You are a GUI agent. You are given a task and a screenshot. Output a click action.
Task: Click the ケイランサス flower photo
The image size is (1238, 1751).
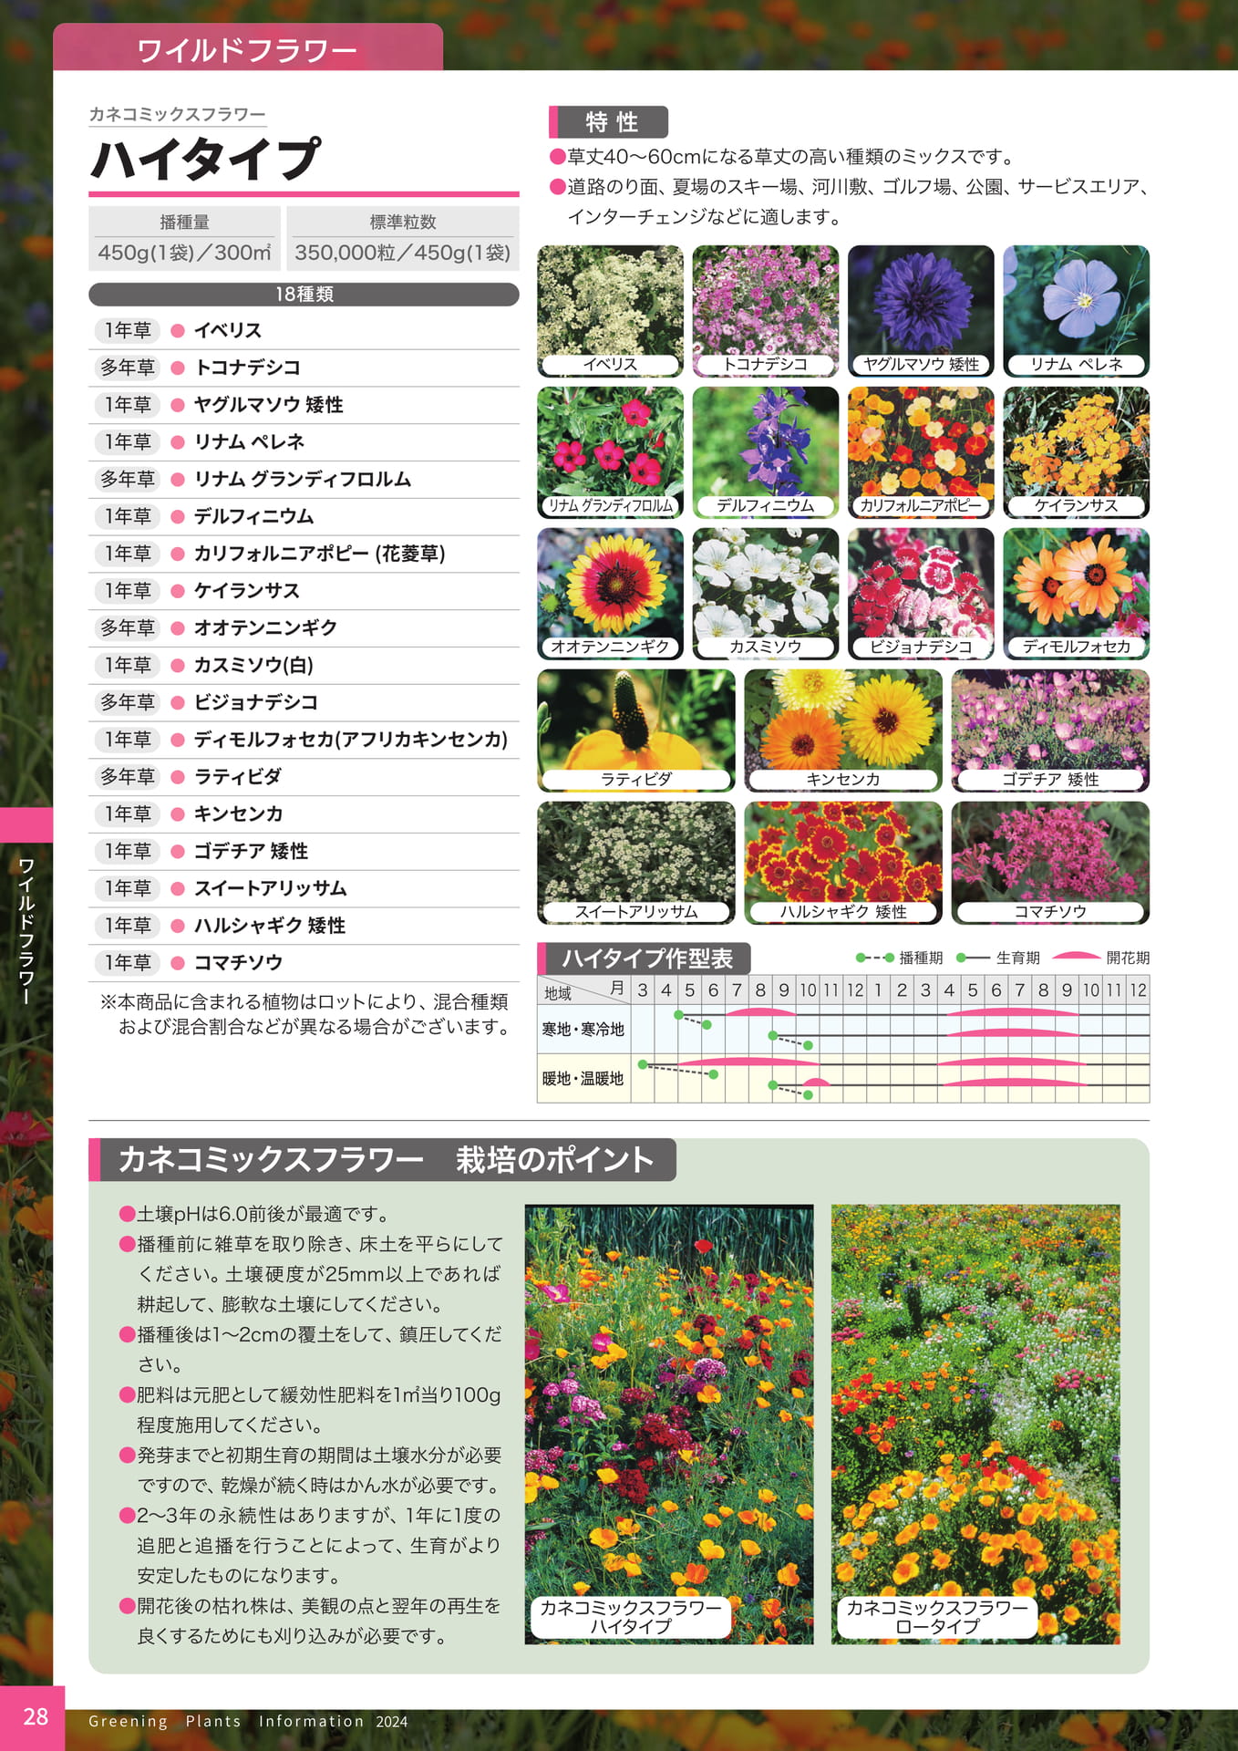(1076, 452)
